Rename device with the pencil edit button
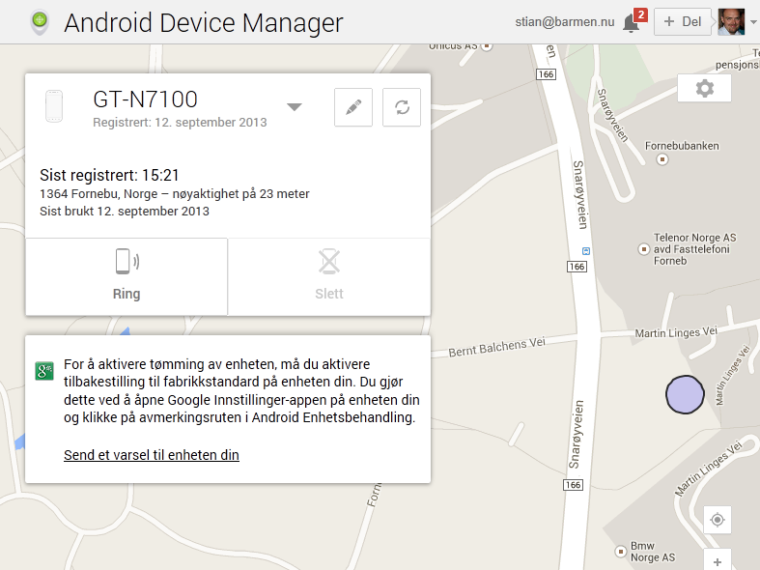The width and height of the screenshot is (760, 570). (x=353, y=107)
